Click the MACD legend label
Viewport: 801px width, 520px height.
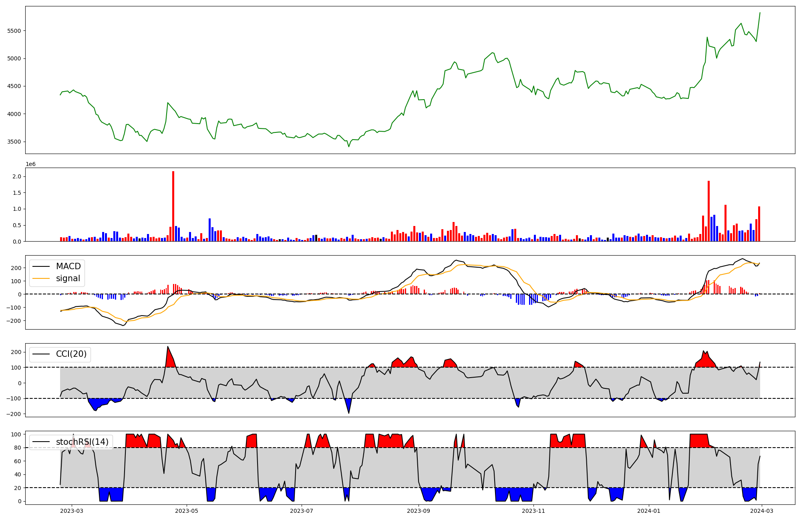click(x=68, y=266)
